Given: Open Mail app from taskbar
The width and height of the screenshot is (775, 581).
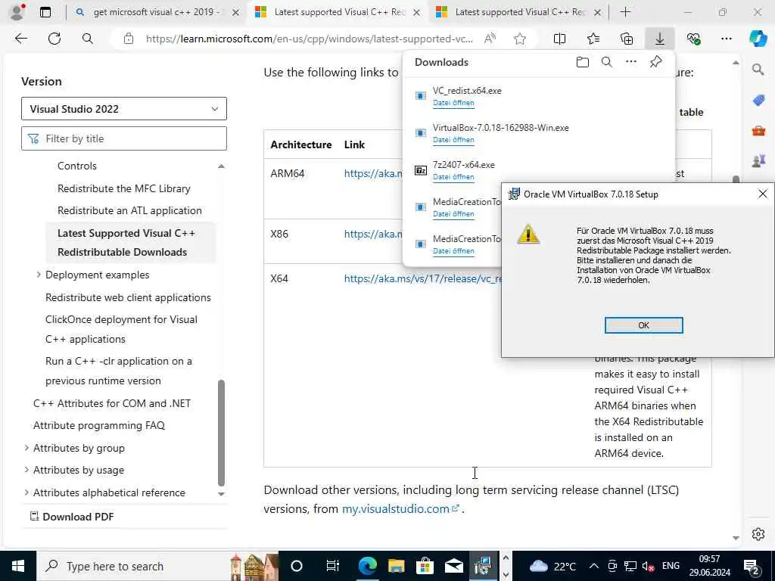Looking at the screenshot, I should 453,566.
